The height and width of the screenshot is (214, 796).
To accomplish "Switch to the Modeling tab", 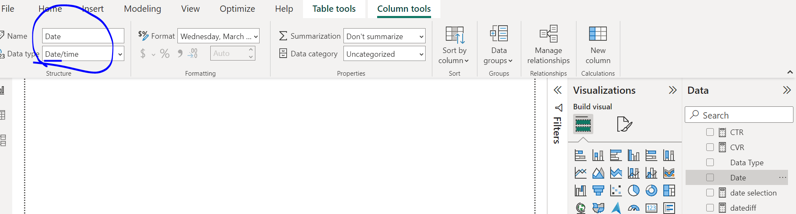I will 142,9.
